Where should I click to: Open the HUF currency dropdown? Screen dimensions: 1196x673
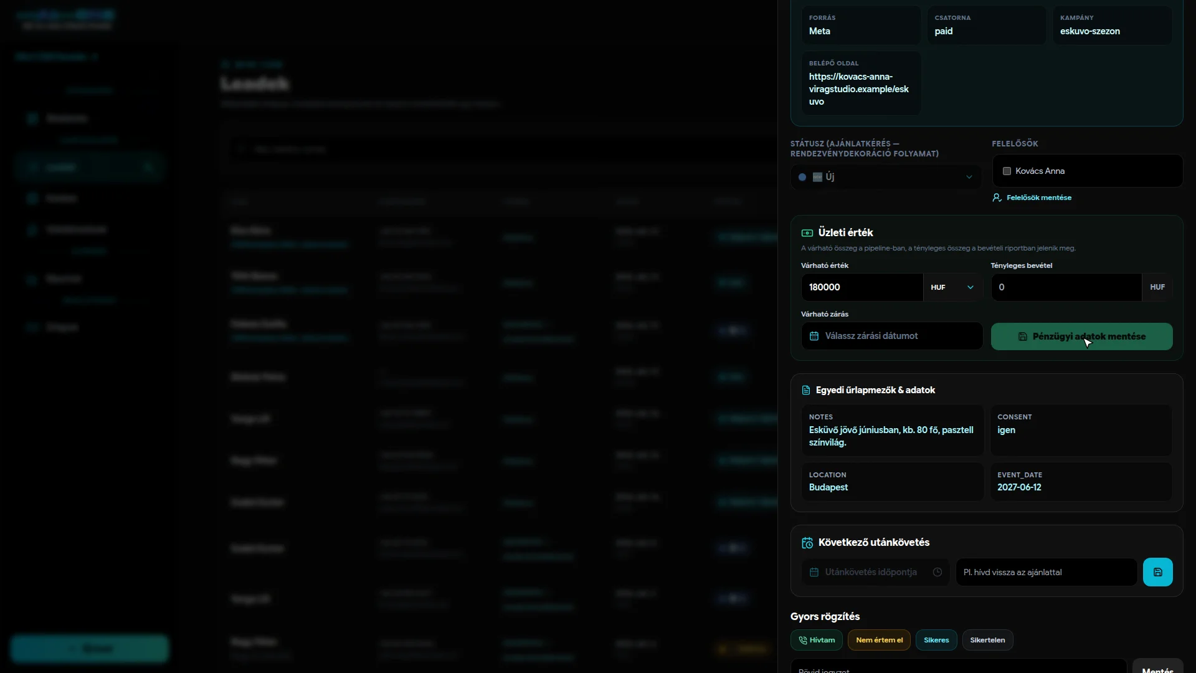pyautogui.click(x=952, y=287)
